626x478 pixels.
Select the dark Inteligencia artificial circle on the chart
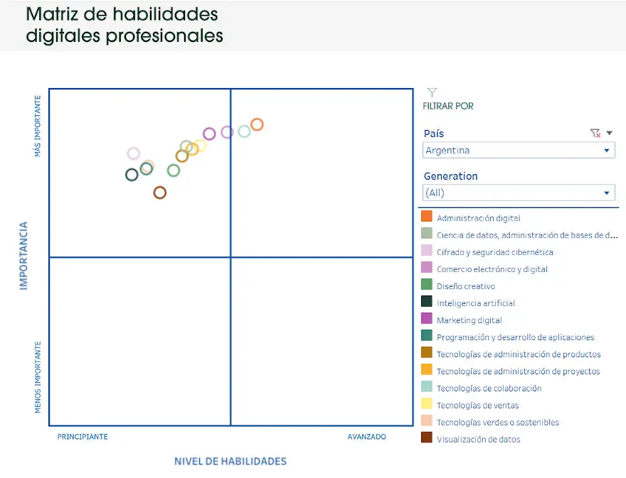(x=132, y=175)
